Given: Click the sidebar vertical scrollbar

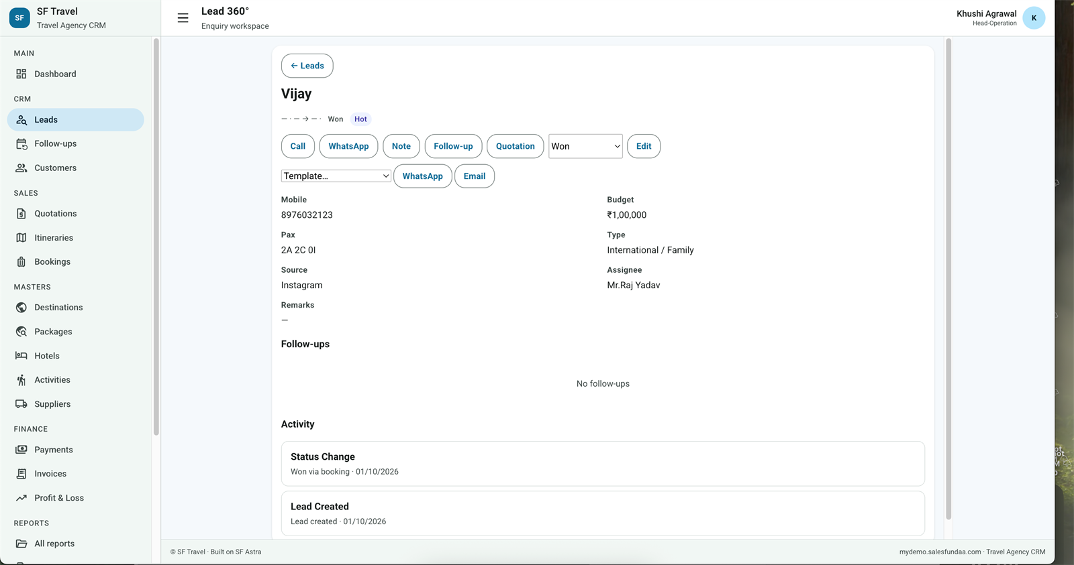Looking at the screenshot, I should [x=156, y=237].
